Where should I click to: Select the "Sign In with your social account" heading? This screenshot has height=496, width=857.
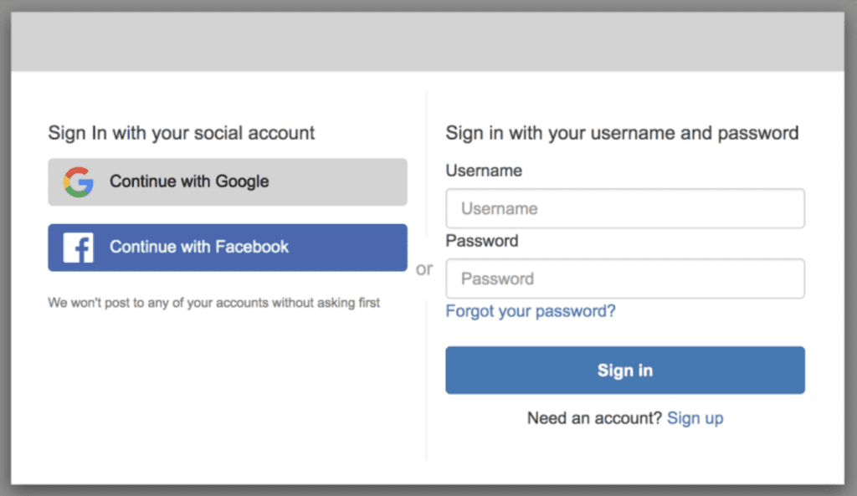[x=181, y=132]
